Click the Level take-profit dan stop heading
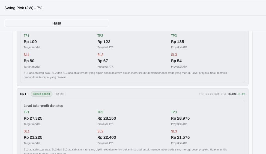Screen dimensions: 266x154 (x=43, y=106)
